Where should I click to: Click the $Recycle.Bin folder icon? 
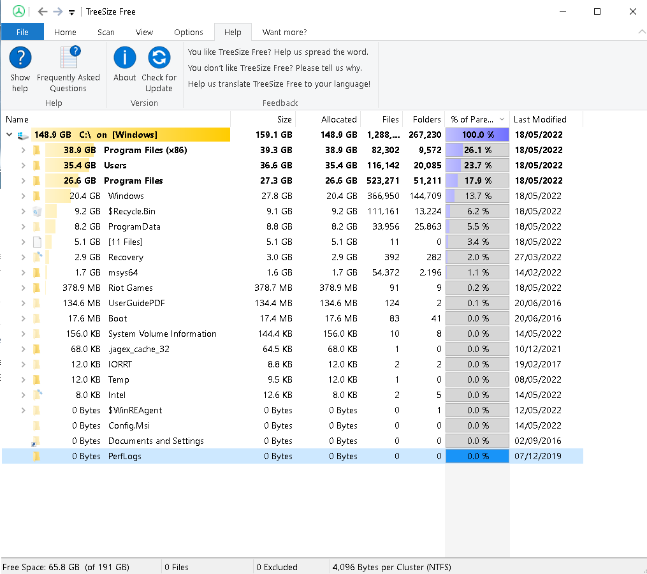[37, 211]
